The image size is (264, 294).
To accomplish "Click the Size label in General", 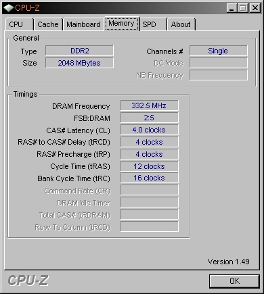I will [x=30, y=63].
